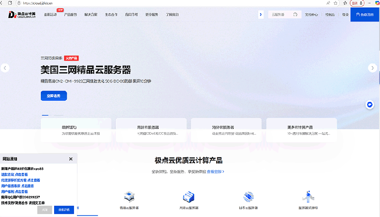Viewport: 380px width, 217px height.
Task: Open the 产品服务 navigation menu
Action: pos(70,15)
